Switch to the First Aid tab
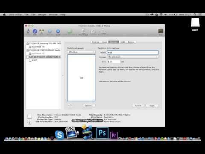Image resolution: width=205 pixels, height=154 pixels. 96,42
